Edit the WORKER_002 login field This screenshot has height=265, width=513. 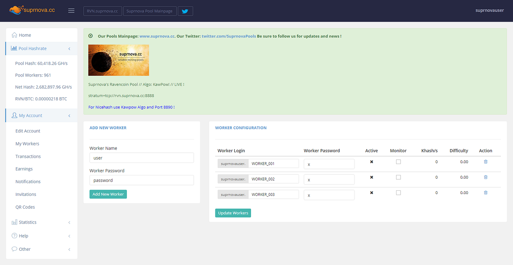[274, 179]
